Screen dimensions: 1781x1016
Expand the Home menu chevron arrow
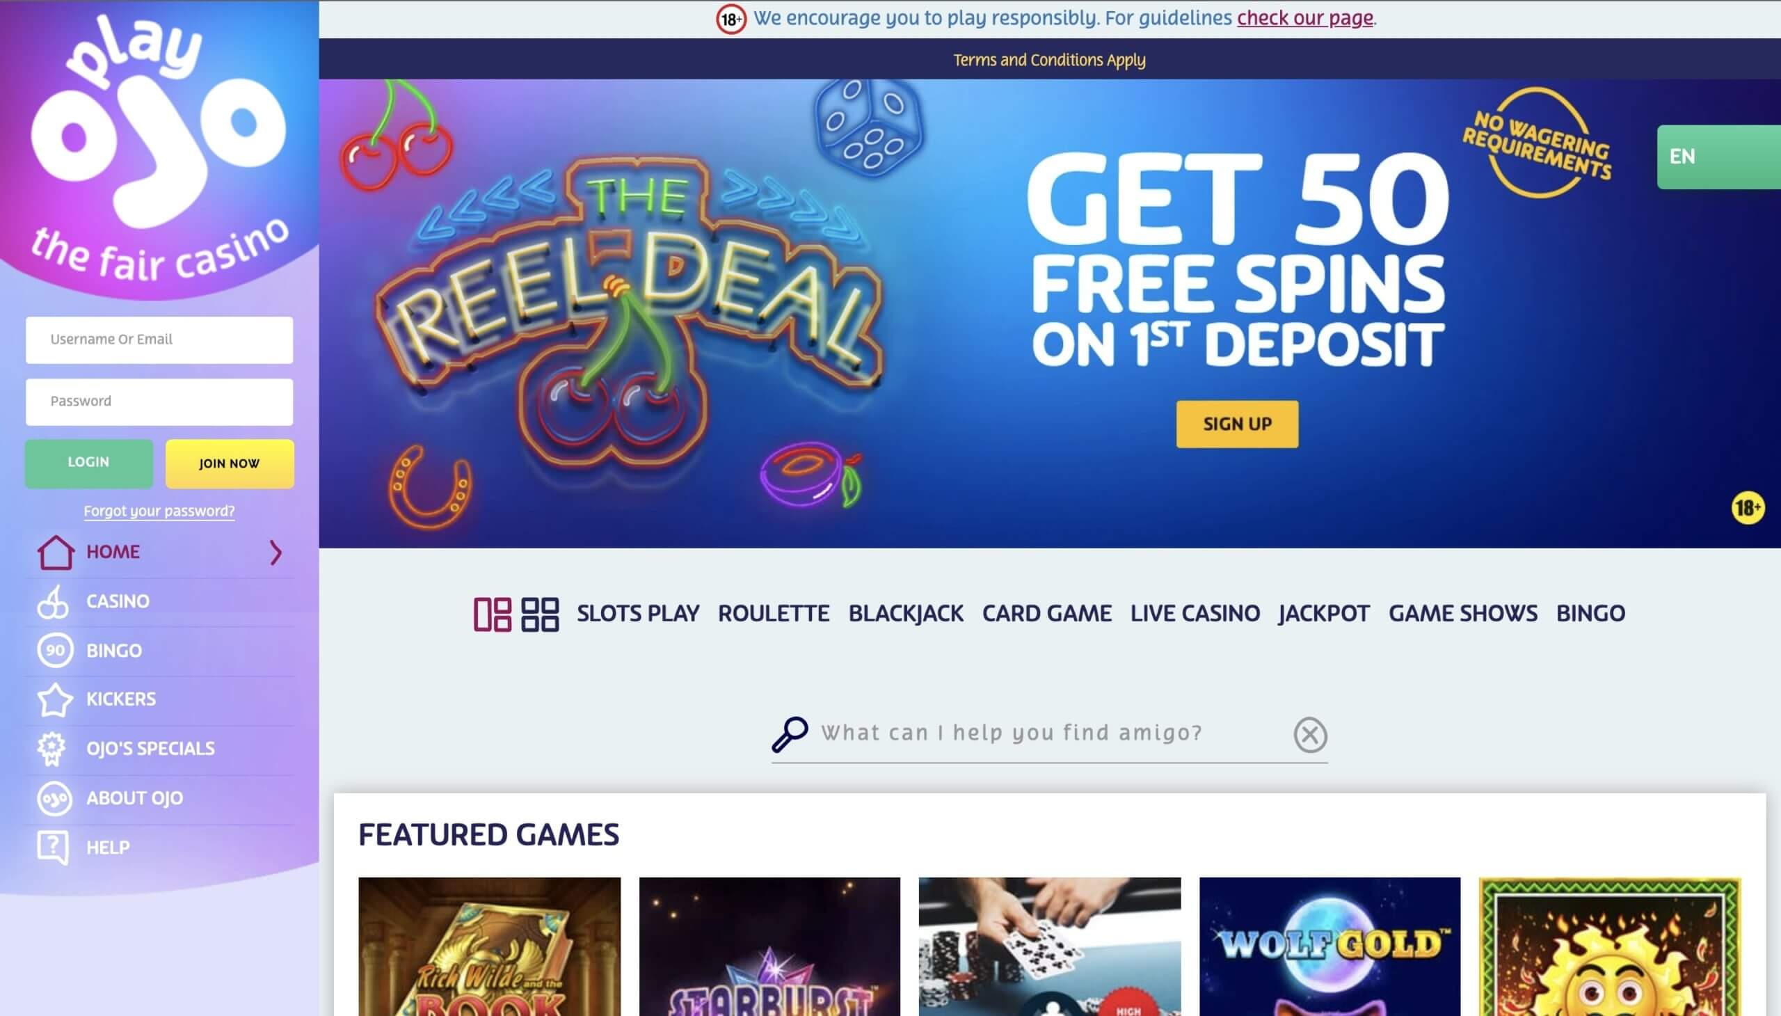[x=276, y=553]
